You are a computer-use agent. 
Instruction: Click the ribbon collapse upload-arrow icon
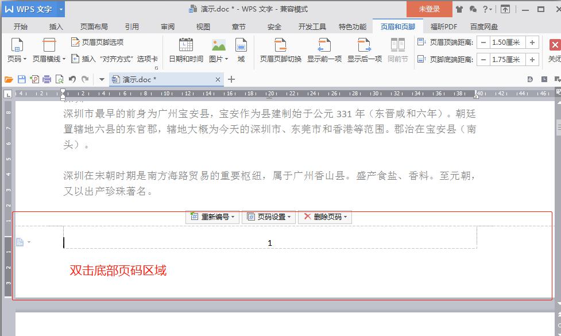[505, 9]
